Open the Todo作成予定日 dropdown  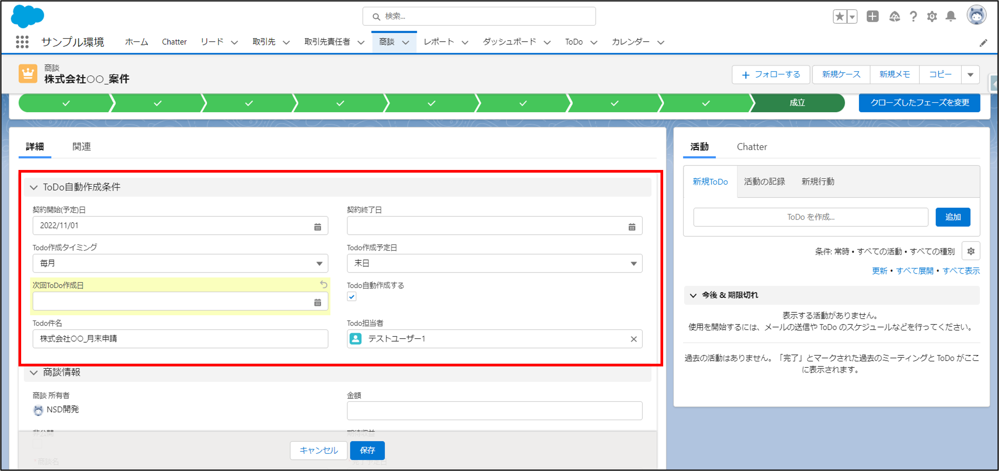(494, 264)
